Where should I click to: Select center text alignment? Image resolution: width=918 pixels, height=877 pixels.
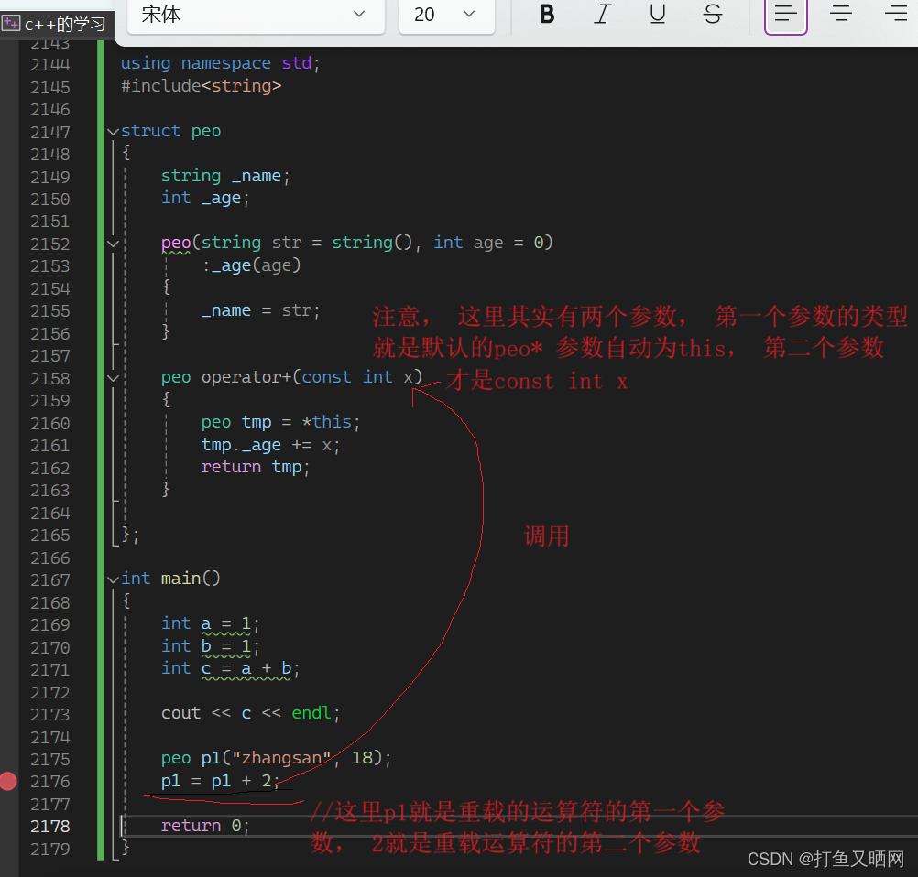pos(841,14)
